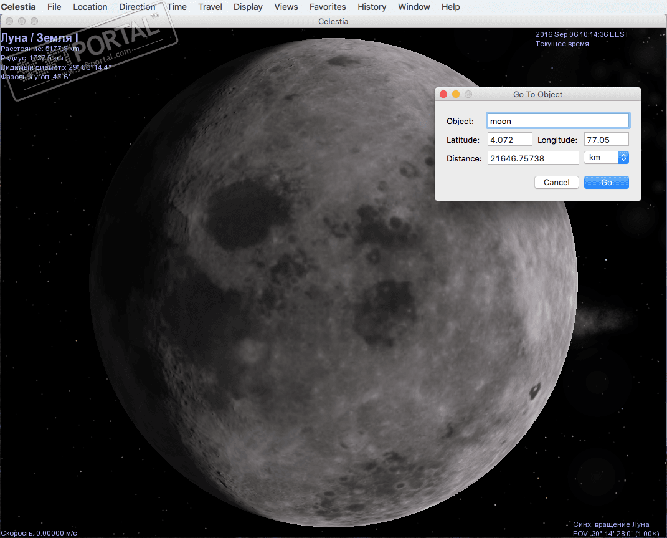Open the History menu
This screenshot has height=538, width=667.
[372, 7]
